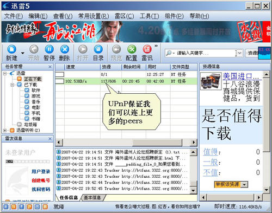This screenshot has height=213, width=272.
Task: Vote 一般 (average) link
Action: [210, 162]
